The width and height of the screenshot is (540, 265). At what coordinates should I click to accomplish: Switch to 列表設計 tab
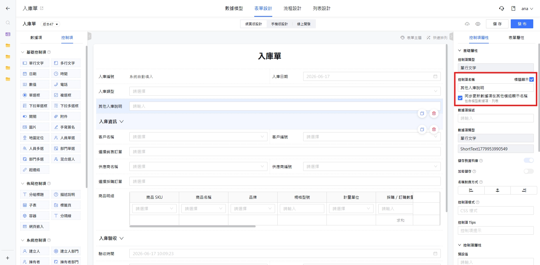tap(322, 8)
